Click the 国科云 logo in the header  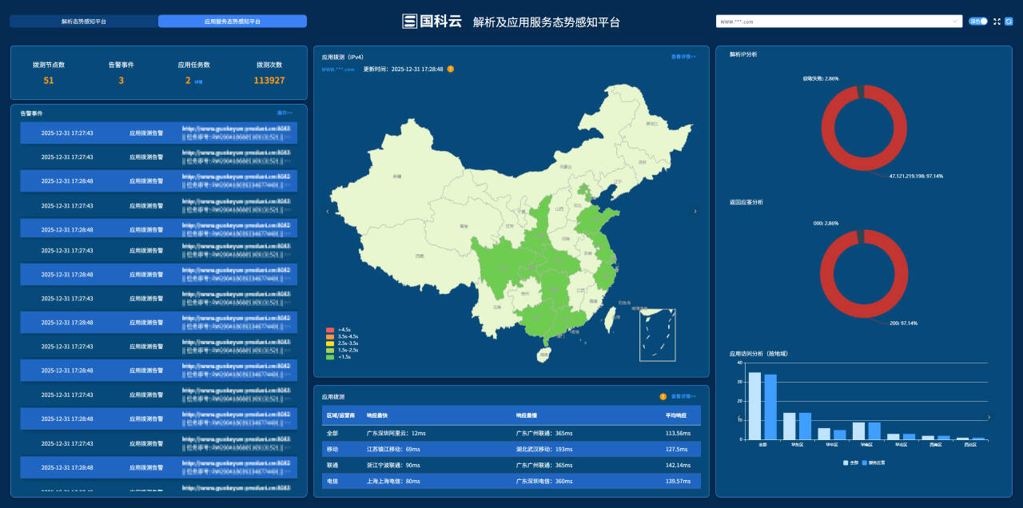pyautogui.click(x=432, y=22)
